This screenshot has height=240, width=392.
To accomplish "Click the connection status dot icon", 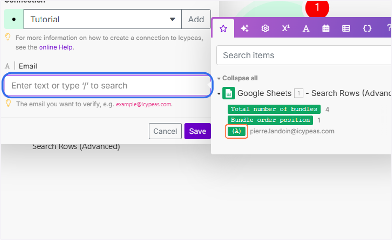I will (13, 19).
